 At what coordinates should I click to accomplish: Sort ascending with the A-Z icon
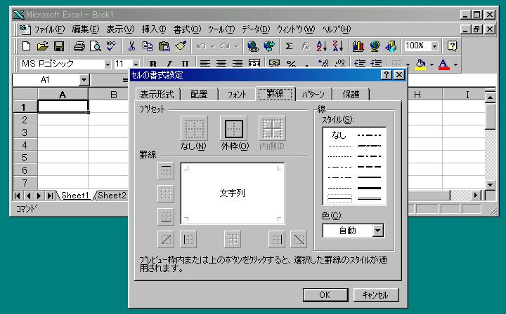[x=321, y=46]
